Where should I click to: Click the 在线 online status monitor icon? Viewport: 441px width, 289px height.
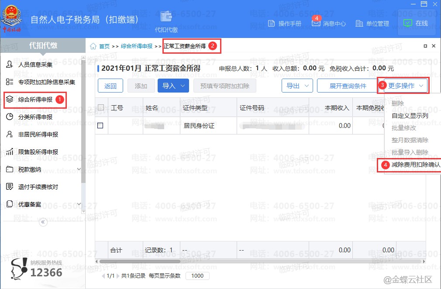(407, 23)
